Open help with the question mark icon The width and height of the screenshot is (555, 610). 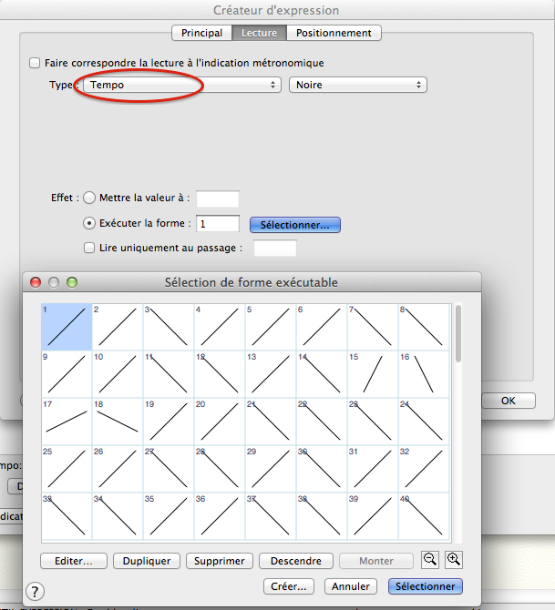[x=36, y=592]
